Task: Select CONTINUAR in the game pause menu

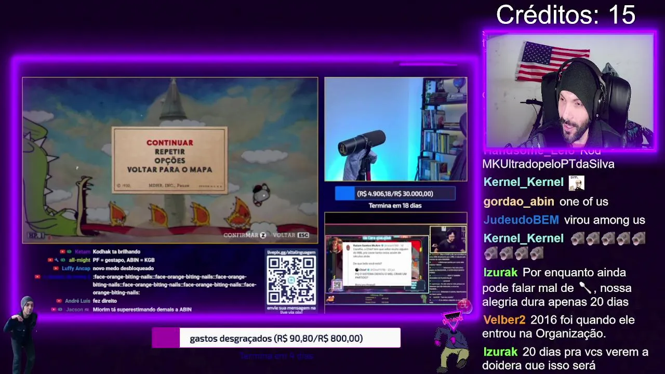Action: (x=169, y=142)
